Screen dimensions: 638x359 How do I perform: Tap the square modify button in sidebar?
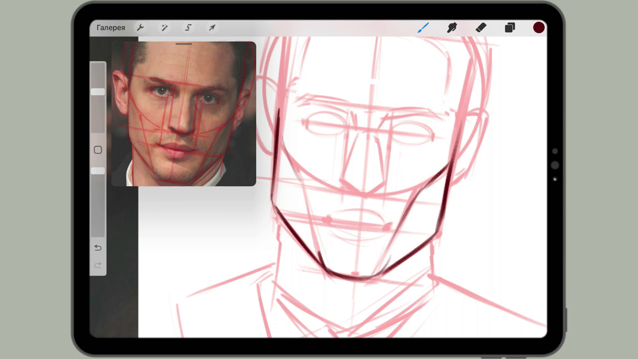(98, 150)
